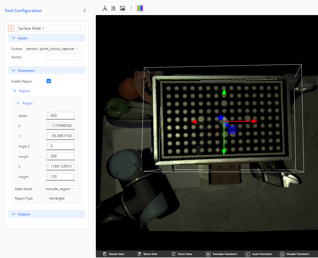Click the Enable Region label
Image resolution: width=318 pixels, height=258 pixels.
point(21,81)
